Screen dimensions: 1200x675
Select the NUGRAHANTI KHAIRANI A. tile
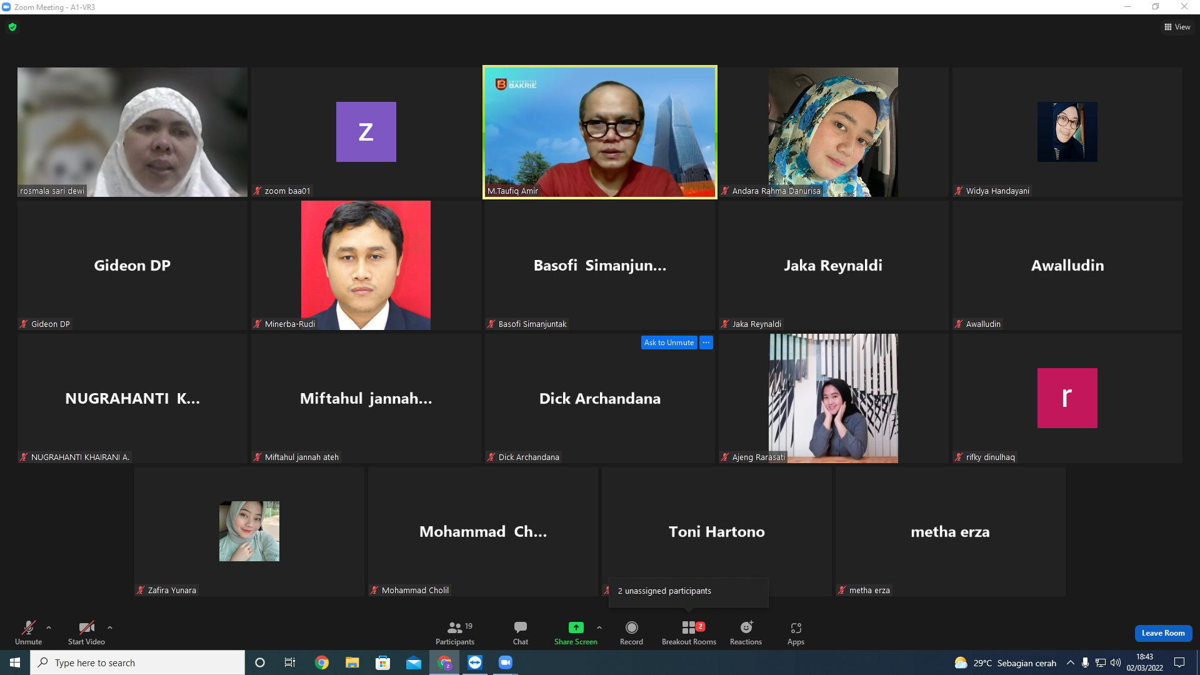pos(132,398)
